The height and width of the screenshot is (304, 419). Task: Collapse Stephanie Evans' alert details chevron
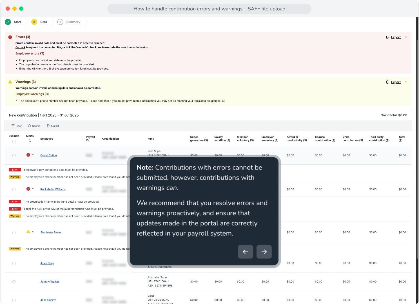click(x=33, y=232)
